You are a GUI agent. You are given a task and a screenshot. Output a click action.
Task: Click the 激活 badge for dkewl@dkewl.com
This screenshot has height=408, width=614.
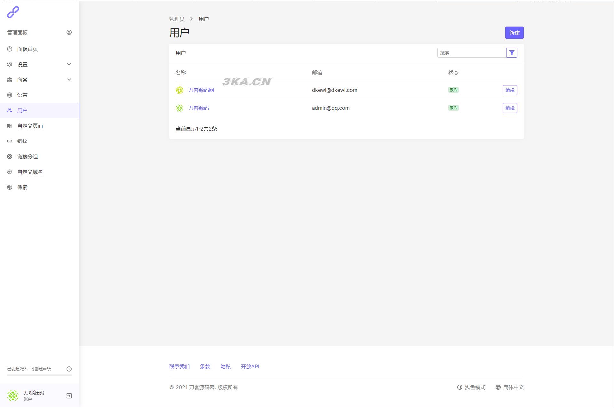tap(453, 90)
